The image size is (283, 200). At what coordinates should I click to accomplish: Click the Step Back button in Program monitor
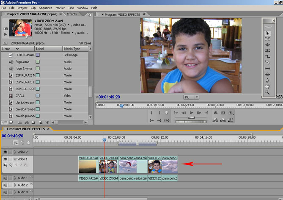pyautogui.click(x=184, y=113)
